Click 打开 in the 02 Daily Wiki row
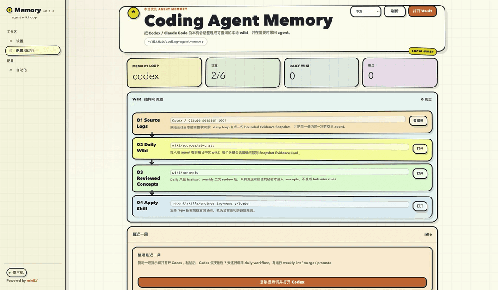This screenshot has width=498, height=290. click(420, 149)
